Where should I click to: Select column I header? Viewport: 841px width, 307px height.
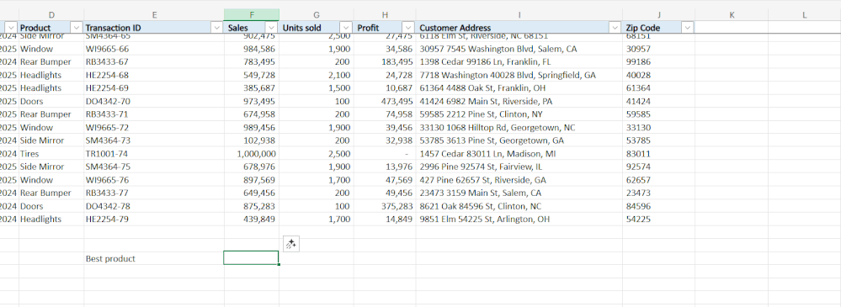519,15
